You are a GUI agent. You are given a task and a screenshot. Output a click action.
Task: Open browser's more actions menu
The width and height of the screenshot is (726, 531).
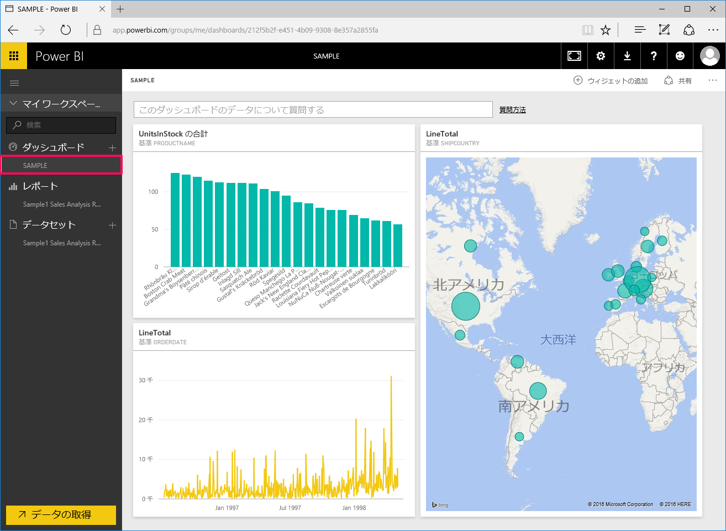pyautogui.click(x=713, y=30)
